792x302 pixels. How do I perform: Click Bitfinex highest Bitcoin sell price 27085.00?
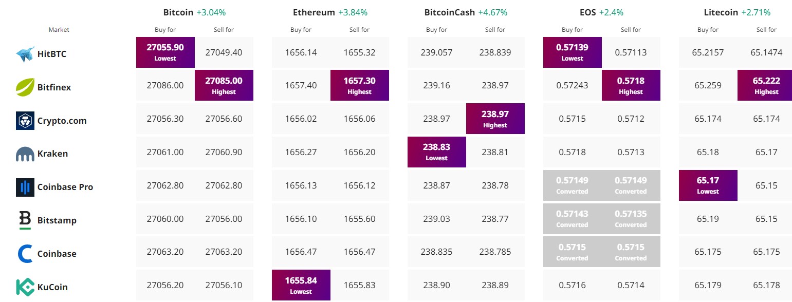[224, 85]
